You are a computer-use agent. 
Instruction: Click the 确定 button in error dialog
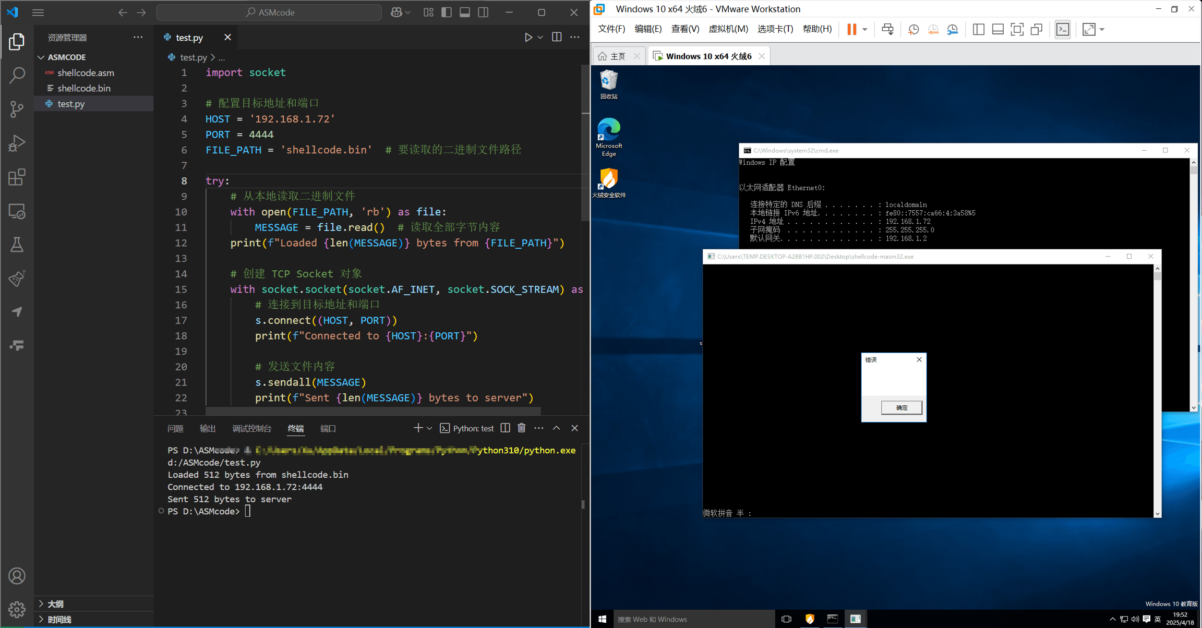pos(901,407)
